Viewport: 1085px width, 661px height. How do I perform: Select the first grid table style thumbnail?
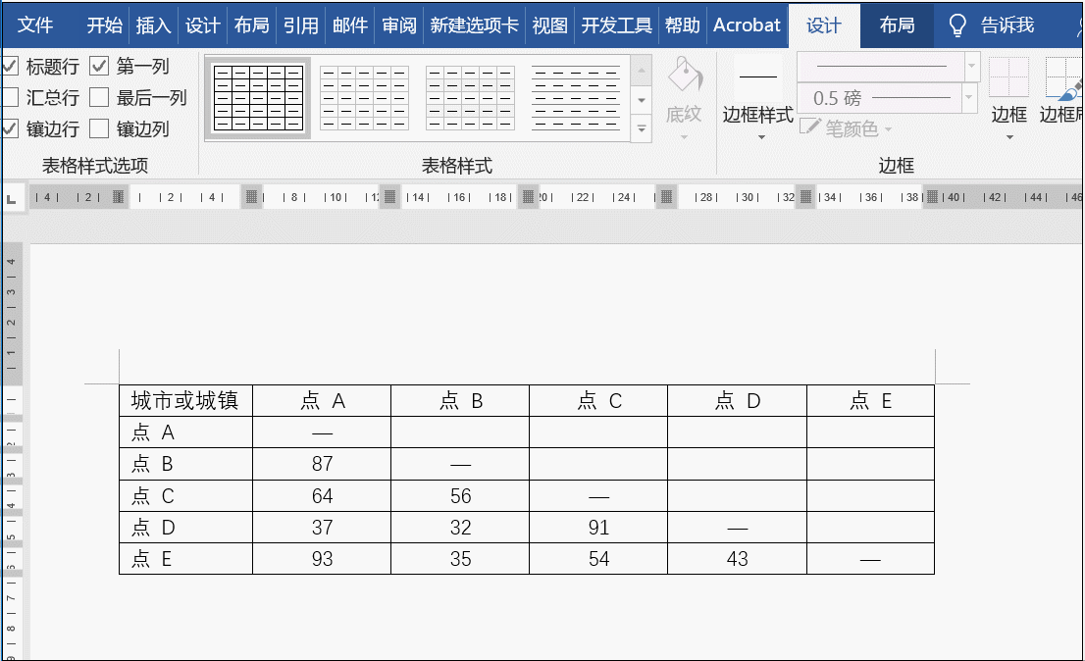coord(258,97)
